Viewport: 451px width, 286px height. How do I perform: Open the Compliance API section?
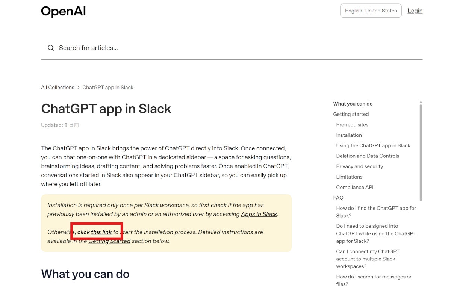point(354,187)
